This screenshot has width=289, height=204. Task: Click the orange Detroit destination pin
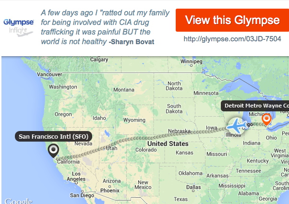pos(266,120)
